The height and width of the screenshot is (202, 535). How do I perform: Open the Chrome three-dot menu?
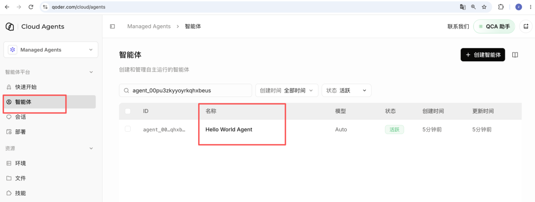[530, 7]
